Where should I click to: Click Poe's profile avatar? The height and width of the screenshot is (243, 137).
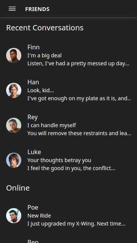(x=14, y=216)
